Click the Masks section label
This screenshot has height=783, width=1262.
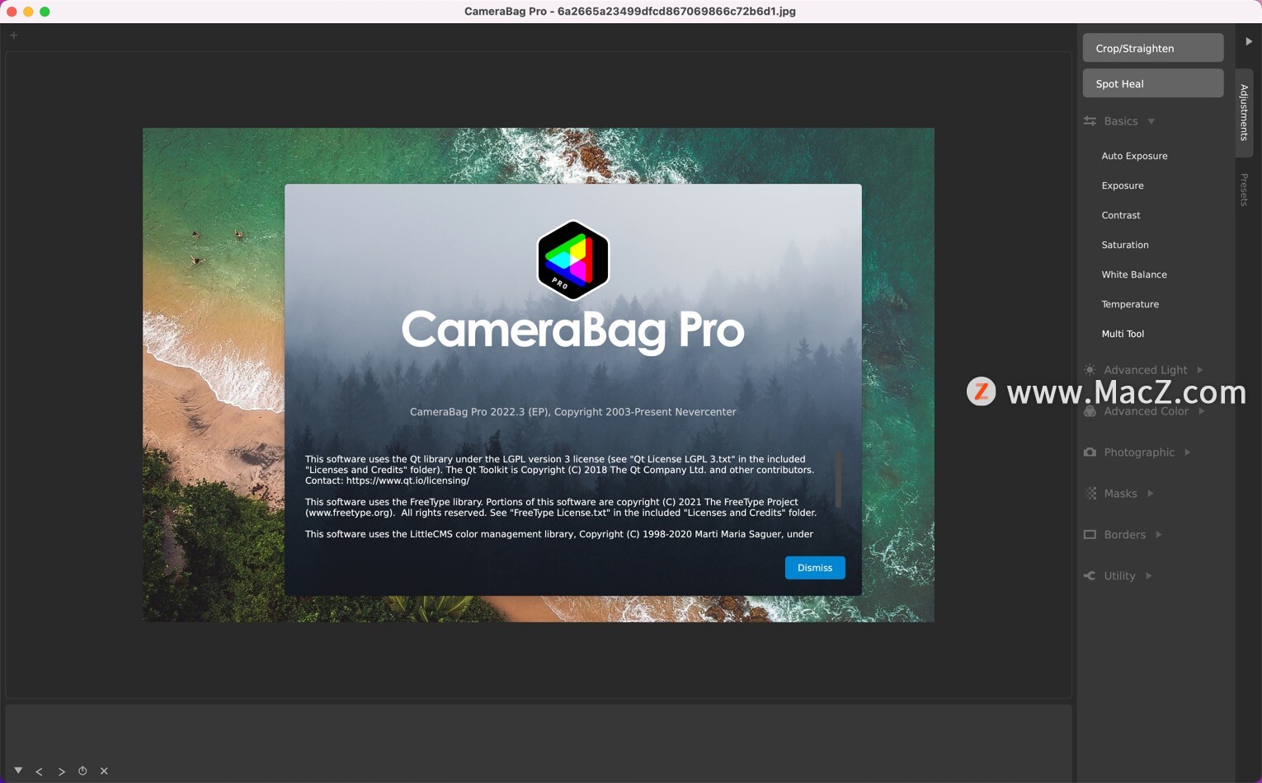pyautogui.click(x=1120, y=494)
